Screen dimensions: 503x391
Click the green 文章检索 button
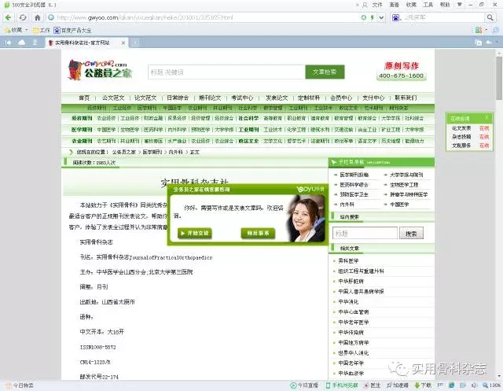325,72
